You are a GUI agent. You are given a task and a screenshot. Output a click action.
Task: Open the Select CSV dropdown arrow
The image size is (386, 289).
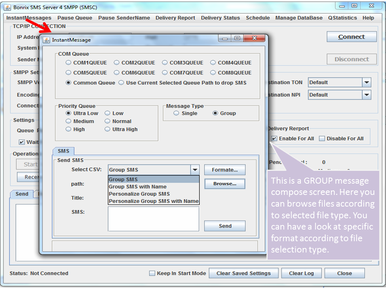195,170
